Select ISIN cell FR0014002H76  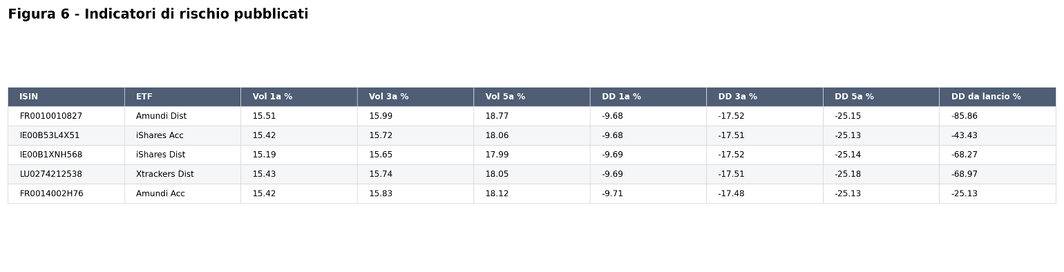point(66,193)
